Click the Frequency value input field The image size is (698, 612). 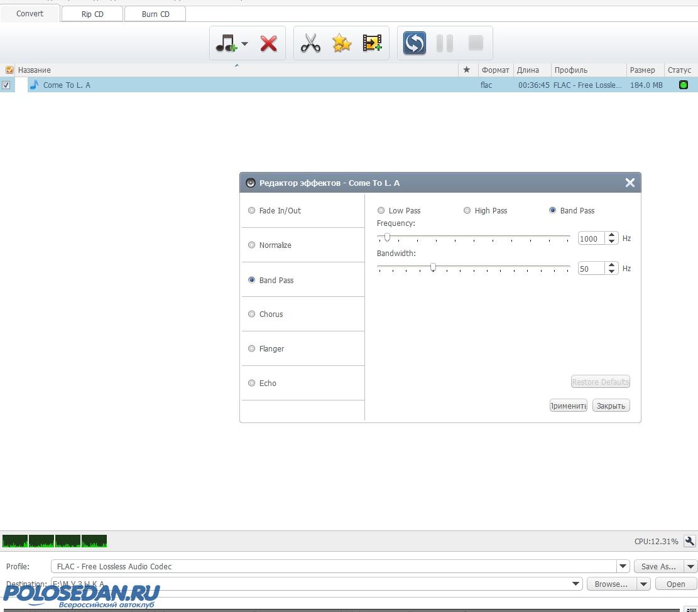(591, 239)
